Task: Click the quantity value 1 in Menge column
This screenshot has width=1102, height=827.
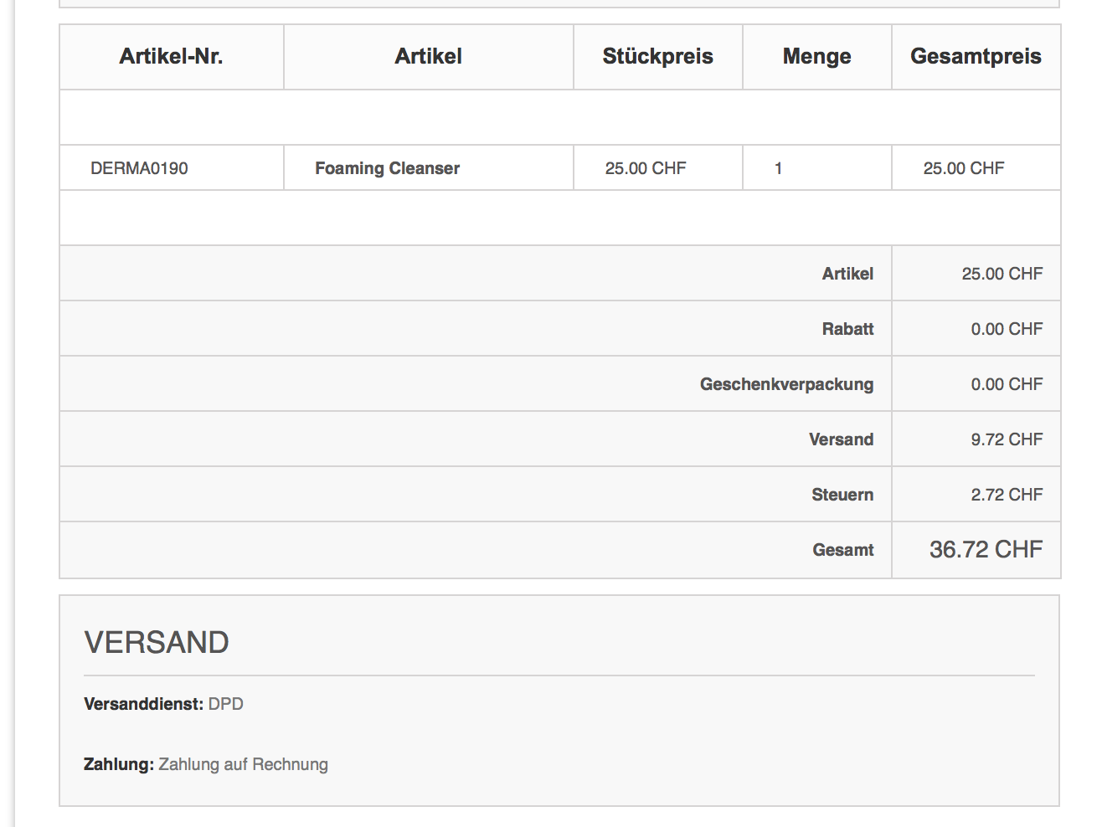Action: (778, 168)
